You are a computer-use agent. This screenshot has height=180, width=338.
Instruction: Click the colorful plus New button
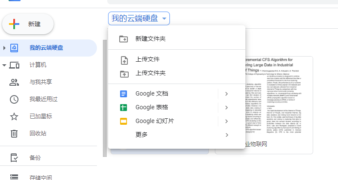[28, 24]
